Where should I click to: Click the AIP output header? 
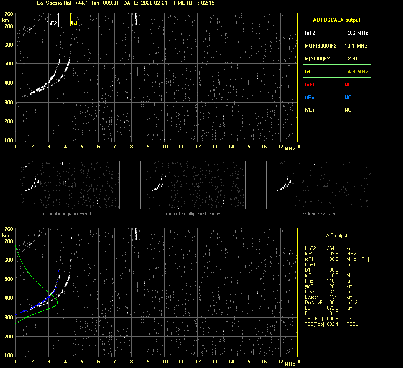336,235
